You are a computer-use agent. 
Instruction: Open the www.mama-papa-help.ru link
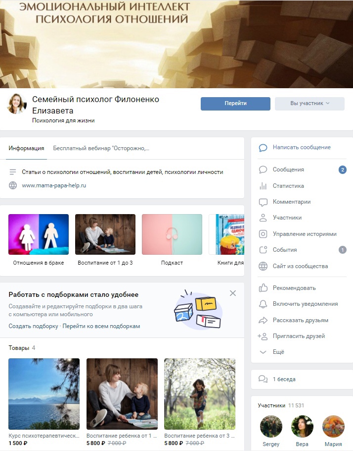[54, 185]
